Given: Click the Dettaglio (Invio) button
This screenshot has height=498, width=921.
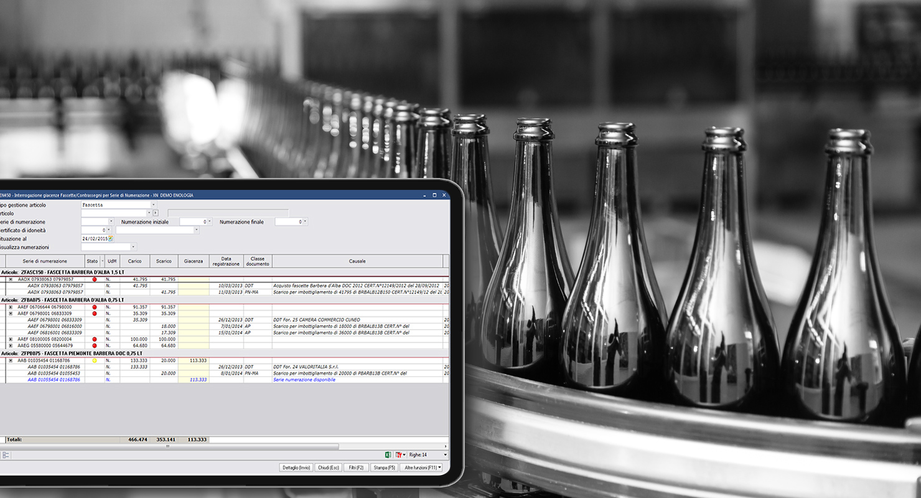Looking at the screenshot, I should pos(296,467).
